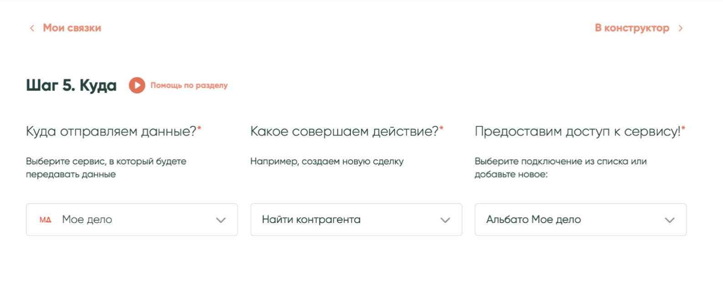Go back to Мои связки
723x282 pixels.
click(72, 28)
